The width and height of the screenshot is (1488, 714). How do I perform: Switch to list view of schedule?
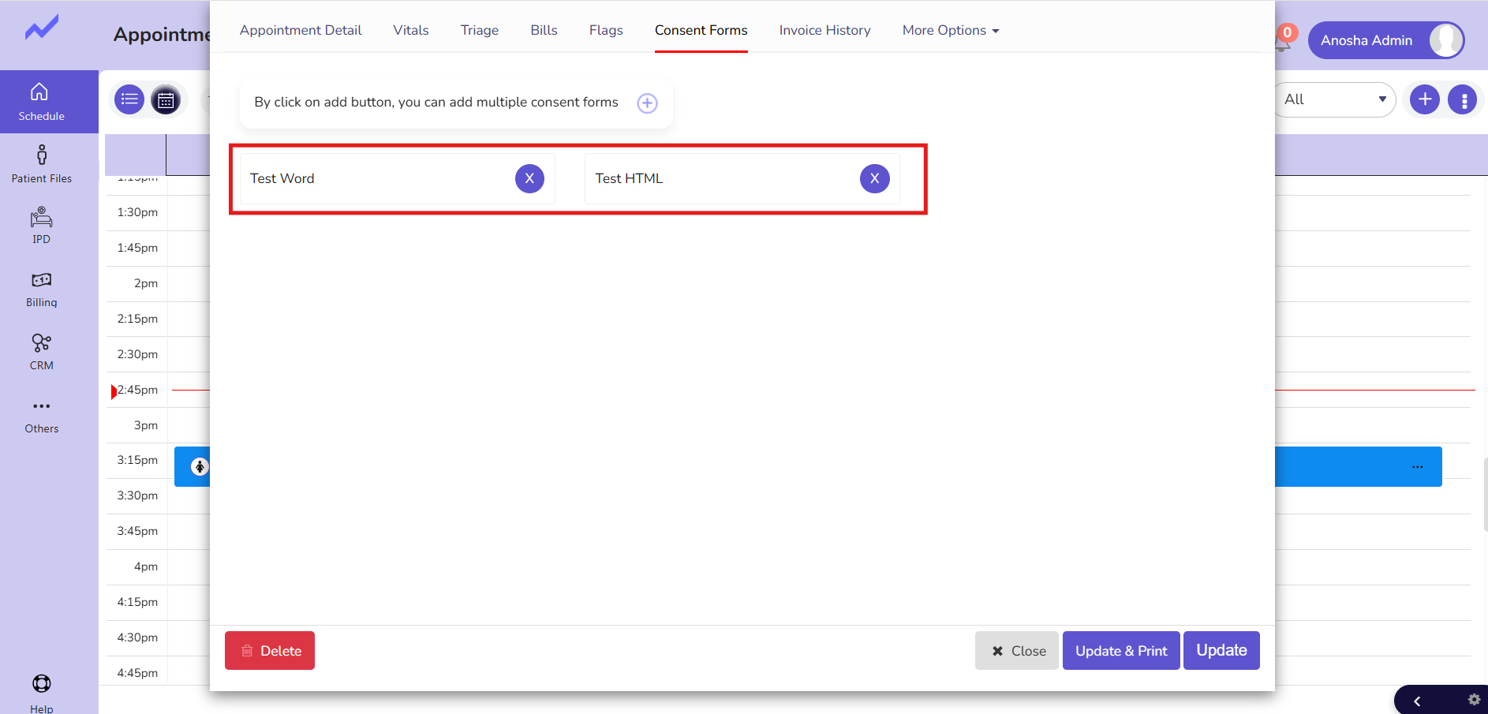click(129, 99)
